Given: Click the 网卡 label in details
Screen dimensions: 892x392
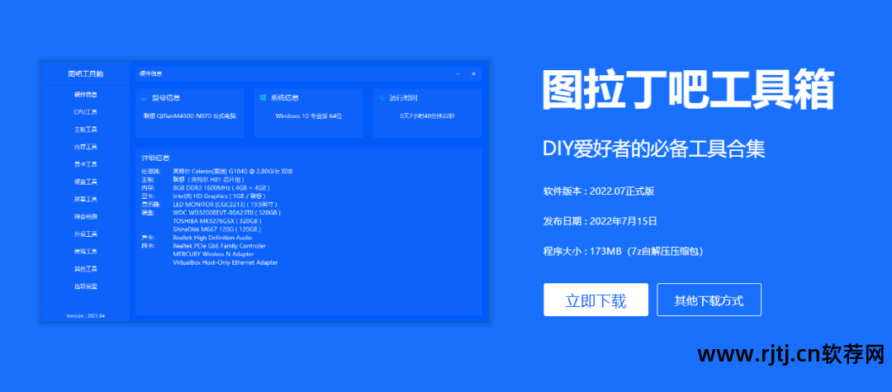Looking at the screenshot, I should pos(148,246).
